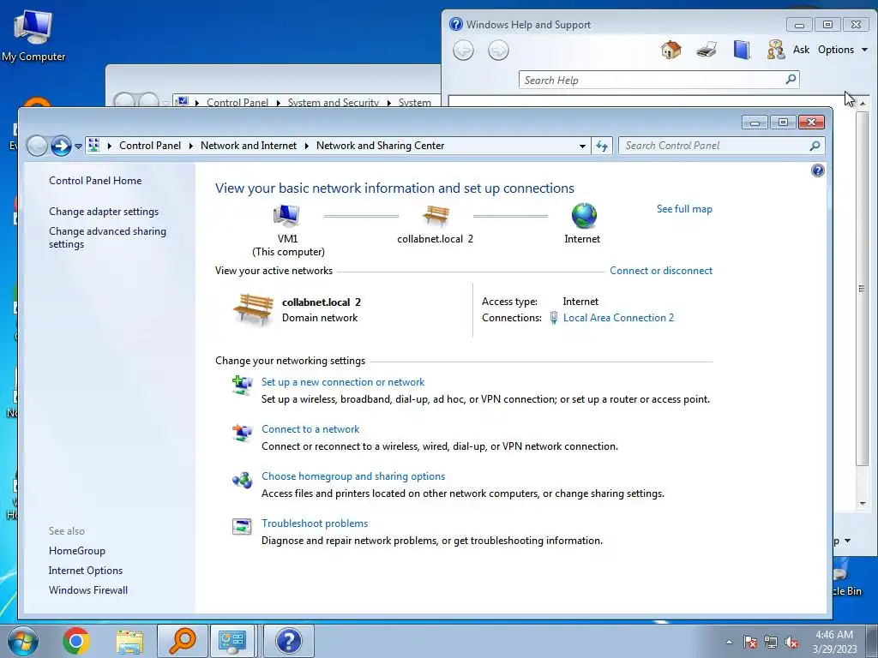Click the VM1 computer icon in network map

click(286, 215)
